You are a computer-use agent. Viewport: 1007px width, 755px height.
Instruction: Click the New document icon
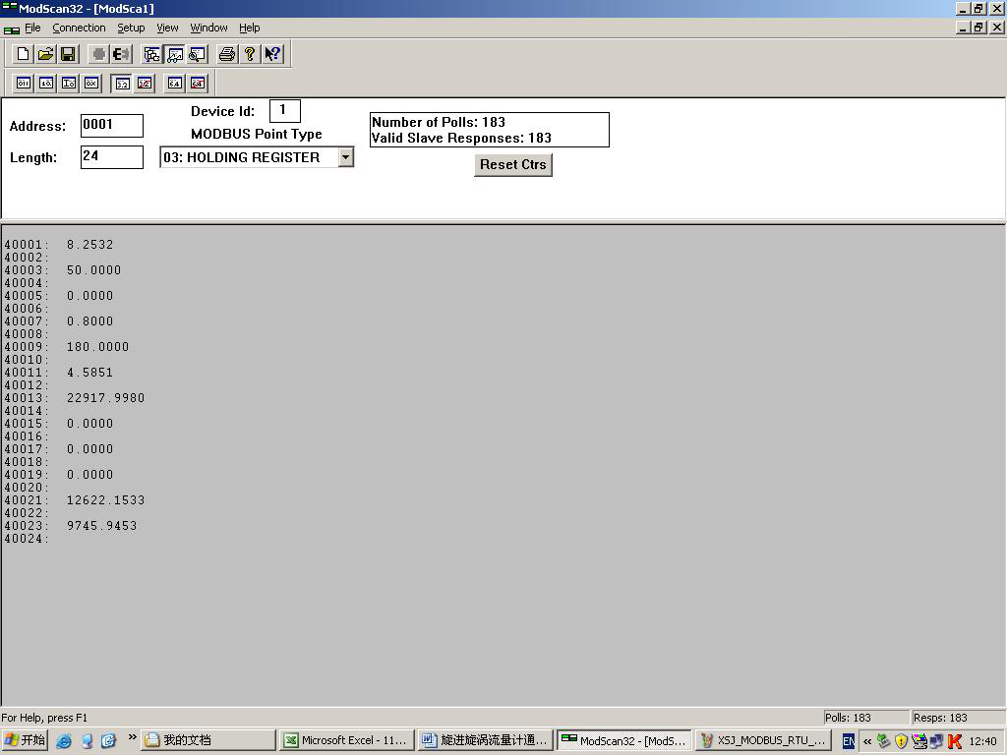23,54
